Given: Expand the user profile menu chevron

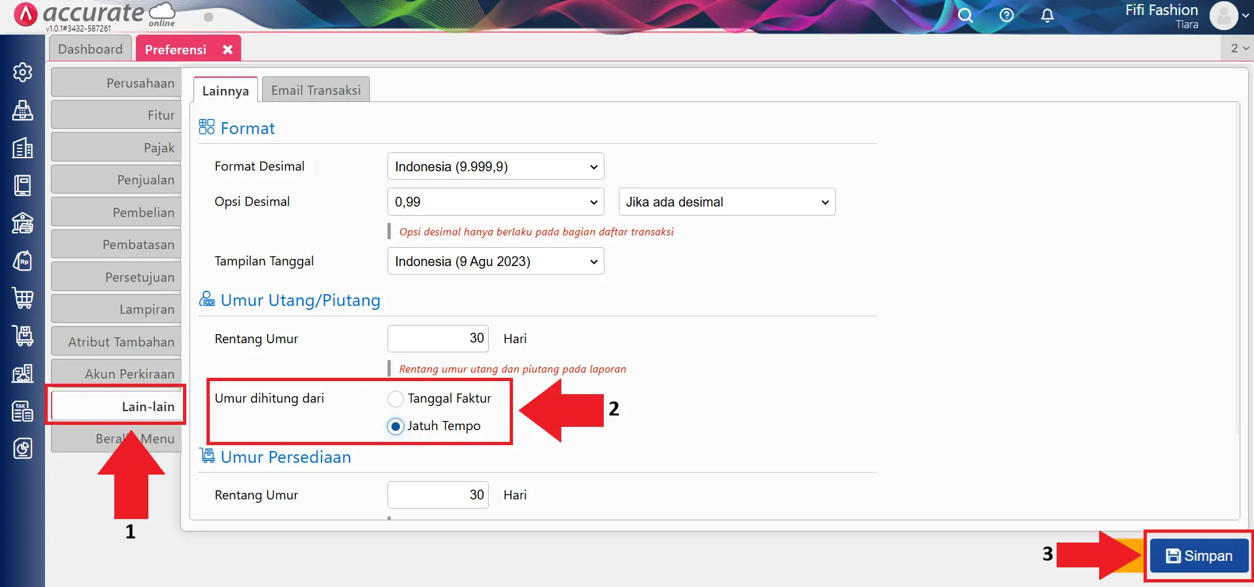Looking at the screenshot, I should coord(1246,16).
